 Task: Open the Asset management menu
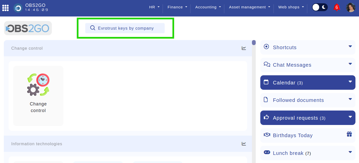pos(249,7)
